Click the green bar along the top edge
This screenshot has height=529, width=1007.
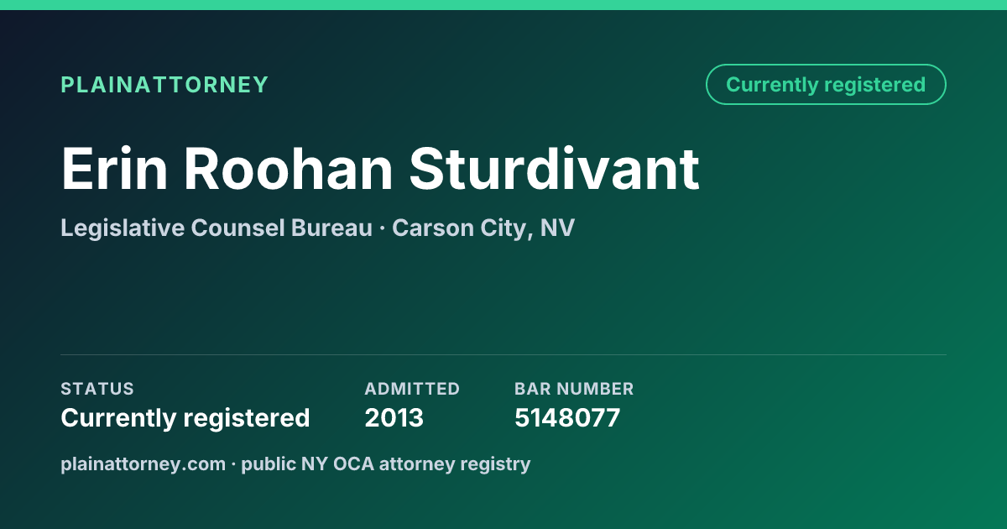[503, 5]
